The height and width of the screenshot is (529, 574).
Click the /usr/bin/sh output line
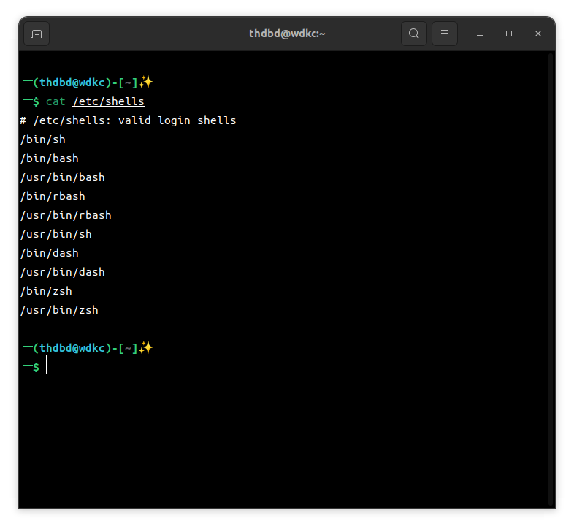56,234
